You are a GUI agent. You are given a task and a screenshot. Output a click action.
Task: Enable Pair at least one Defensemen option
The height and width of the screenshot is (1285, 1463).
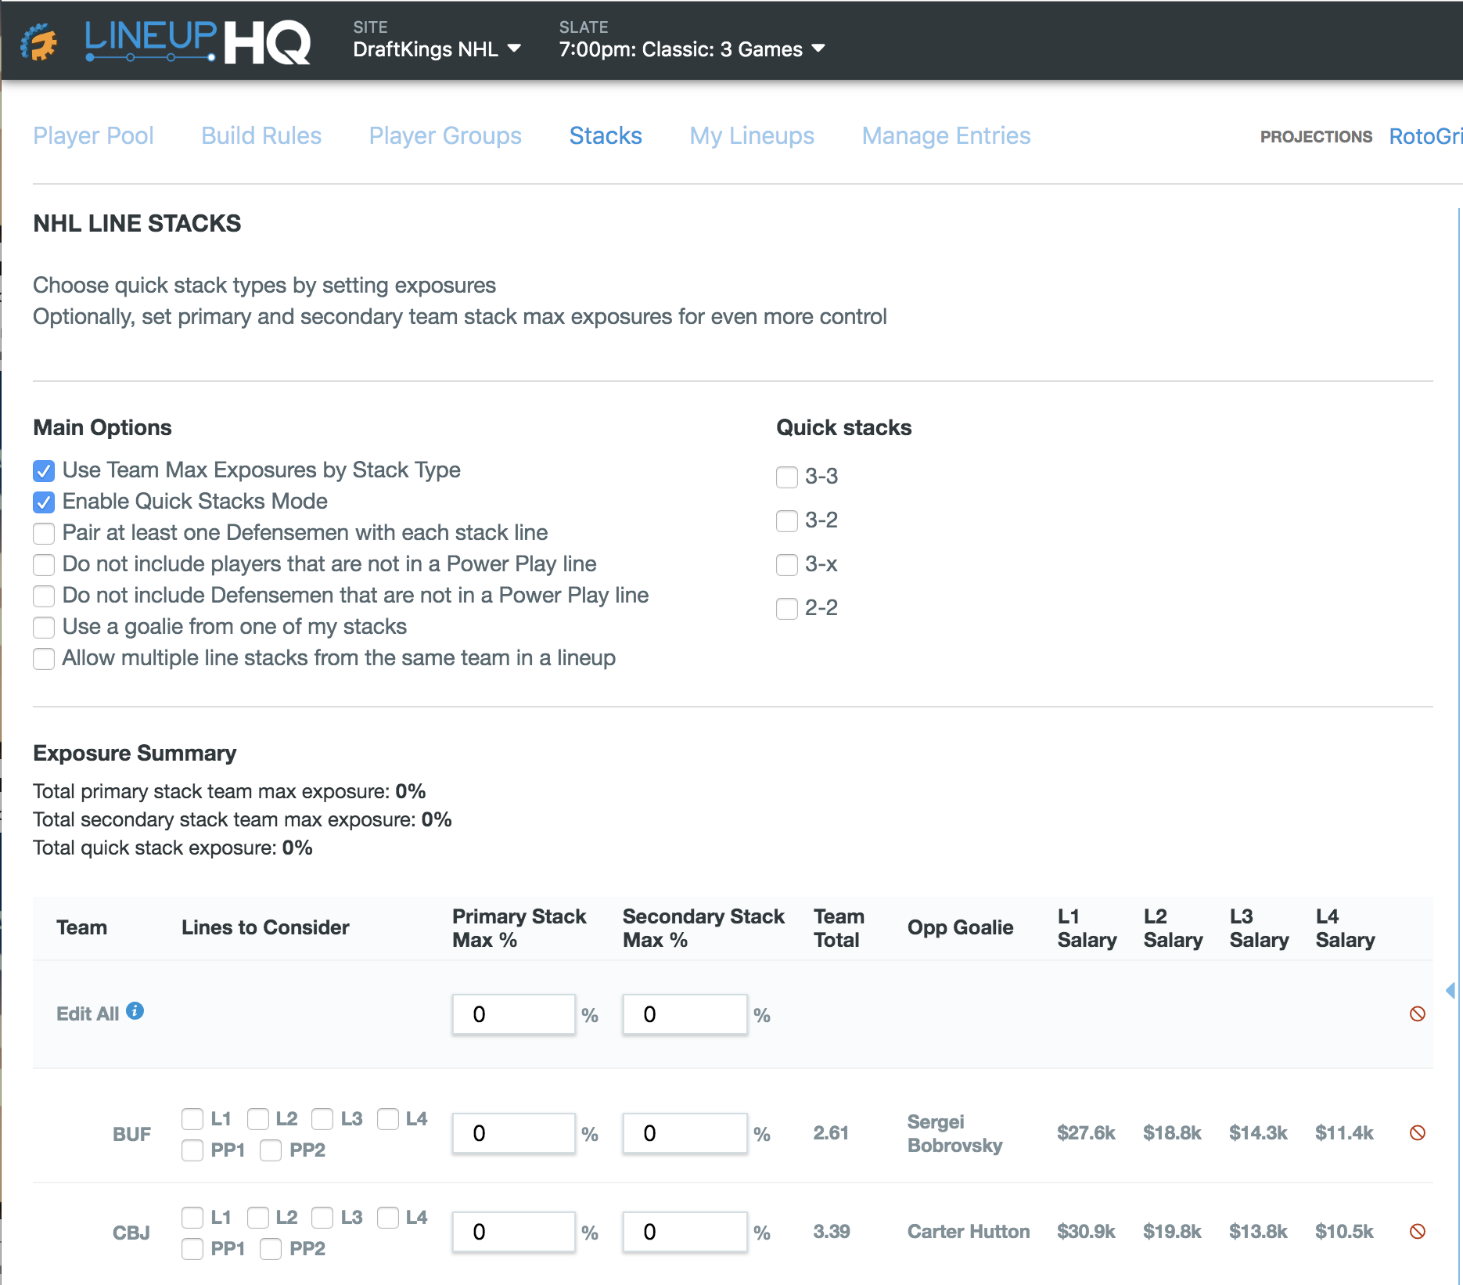pyautogui.click(x=44, y=534)
